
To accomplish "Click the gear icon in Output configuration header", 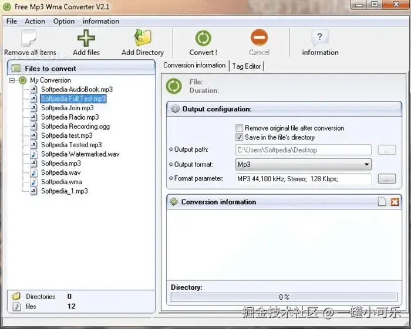I will [x=175, y=108].
